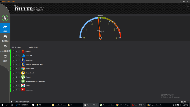Screen dimensions: 190x107
Task: Pin youtube.com to the top
Action: coord(13,90)
